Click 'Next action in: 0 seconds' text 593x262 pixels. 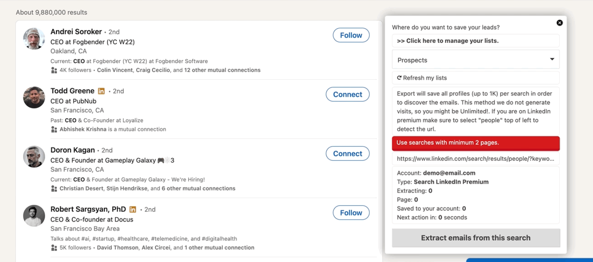[x=432, y=218]
